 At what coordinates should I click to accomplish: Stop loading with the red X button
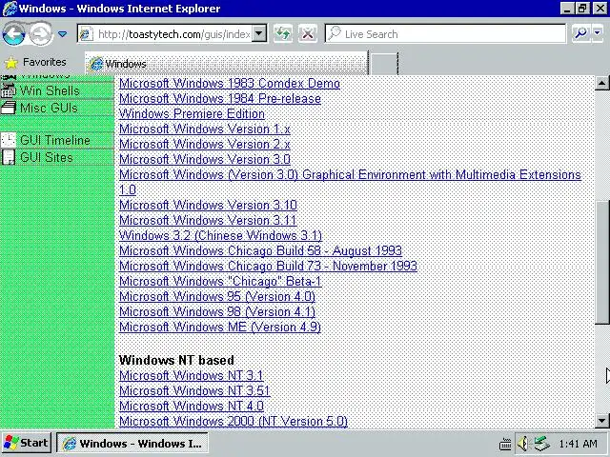tap(308, 34)
